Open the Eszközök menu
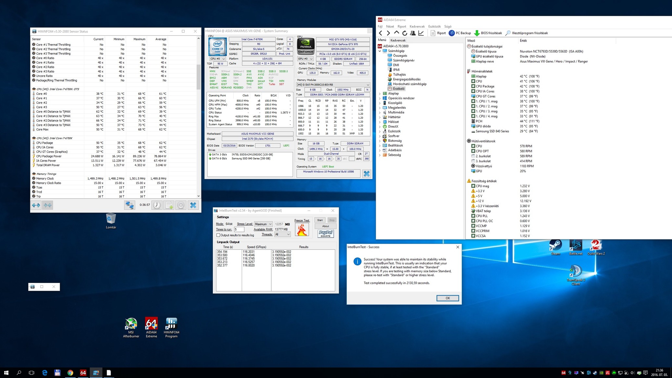 (434, 27)
